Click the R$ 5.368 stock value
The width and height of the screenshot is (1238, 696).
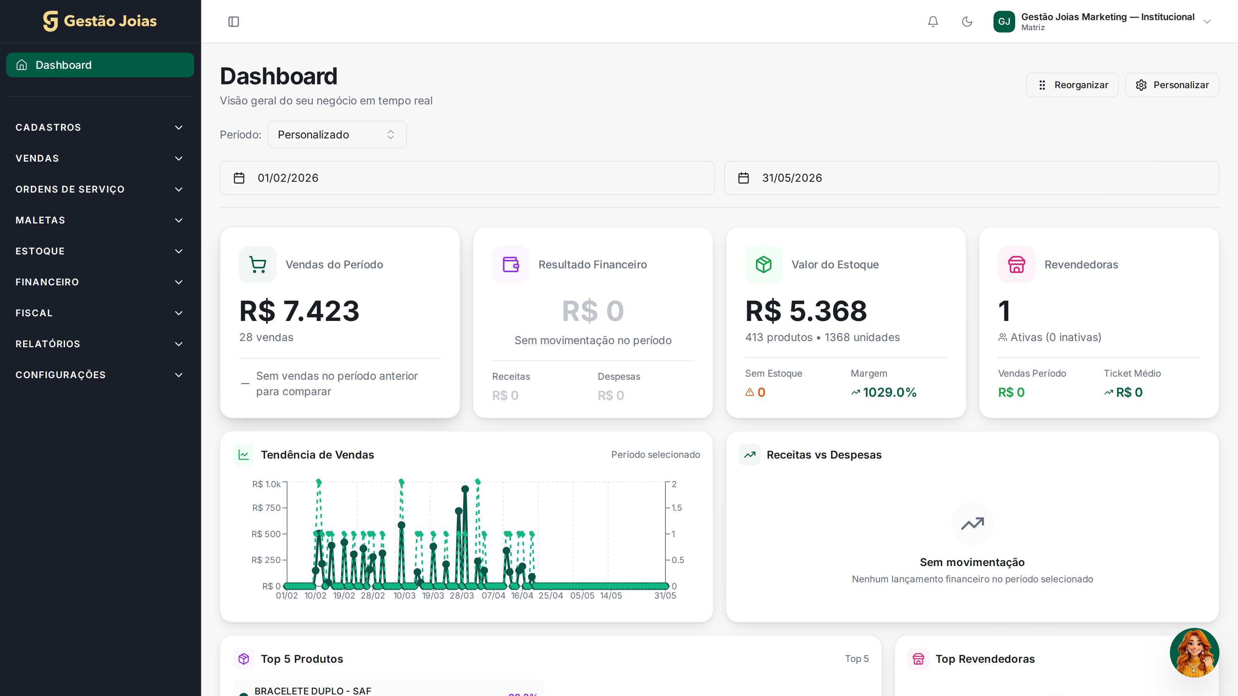(x=806, y=311)
